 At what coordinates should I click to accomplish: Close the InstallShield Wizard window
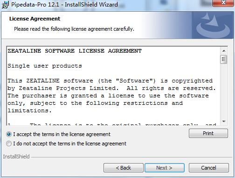click(223, 3)
